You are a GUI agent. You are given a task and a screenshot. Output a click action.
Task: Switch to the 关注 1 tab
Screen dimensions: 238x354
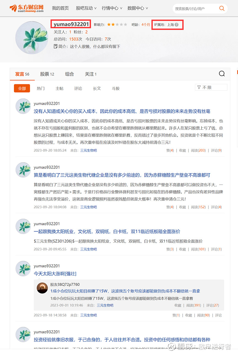(x=90, y=74)
